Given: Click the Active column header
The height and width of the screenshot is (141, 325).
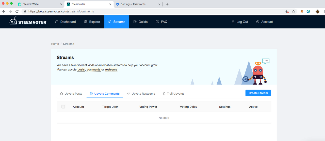Looking at the screenshot, I should (253, 107).
